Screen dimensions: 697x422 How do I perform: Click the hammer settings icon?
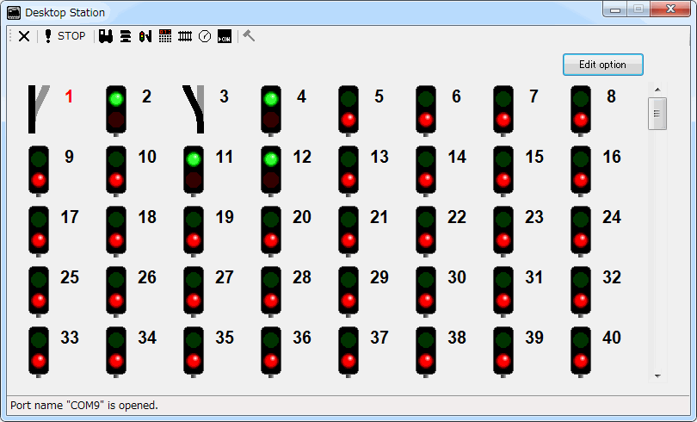coord(249,35)
